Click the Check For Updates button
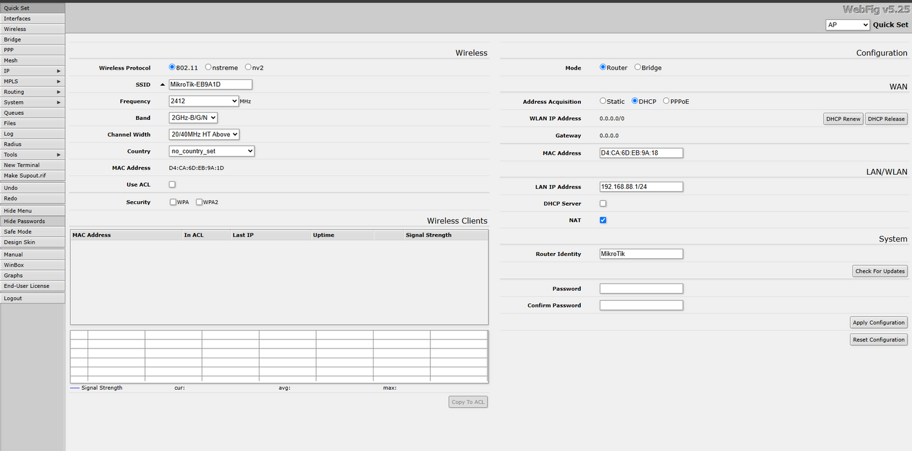Viewport: 912px width, 451px height. pyautogui.click(x=880, y=271)
